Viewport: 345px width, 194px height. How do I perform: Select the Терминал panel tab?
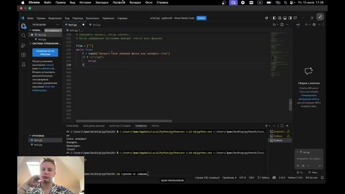tap(141, 126)
